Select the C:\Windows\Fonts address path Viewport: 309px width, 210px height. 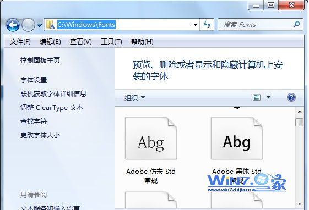tap(86, 25)
